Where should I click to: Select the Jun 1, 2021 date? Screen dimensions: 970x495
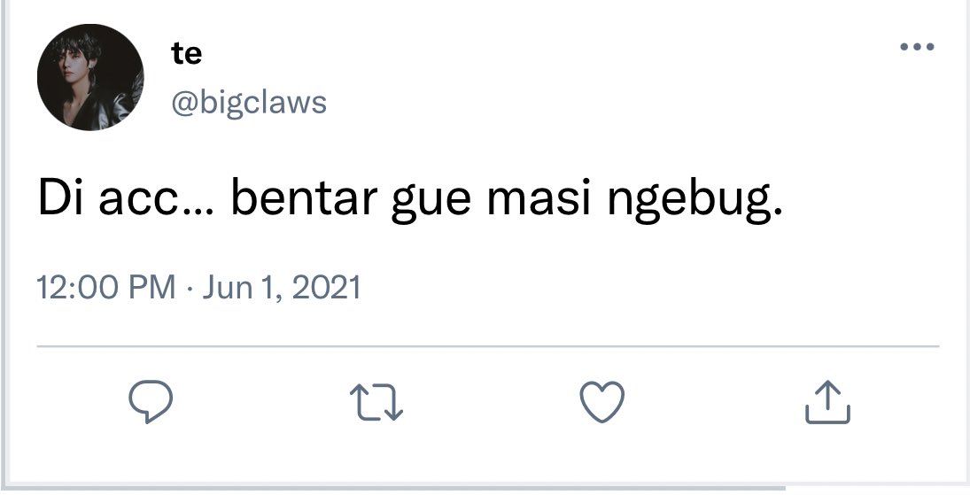(x=282, y=288)
